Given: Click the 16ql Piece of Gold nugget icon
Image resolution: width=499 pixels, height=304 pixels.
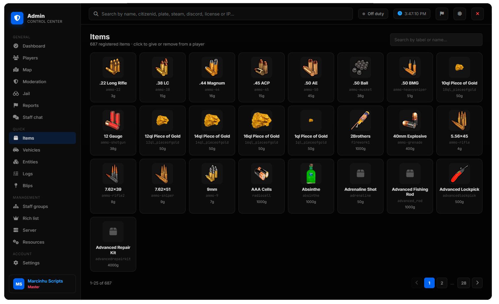Looking at the screenshot, I should (x=262, y=120).
